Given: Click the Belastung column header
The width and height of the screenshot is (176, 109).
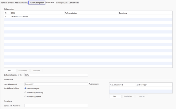Looking at the screenshot, I should click(144, 13).
